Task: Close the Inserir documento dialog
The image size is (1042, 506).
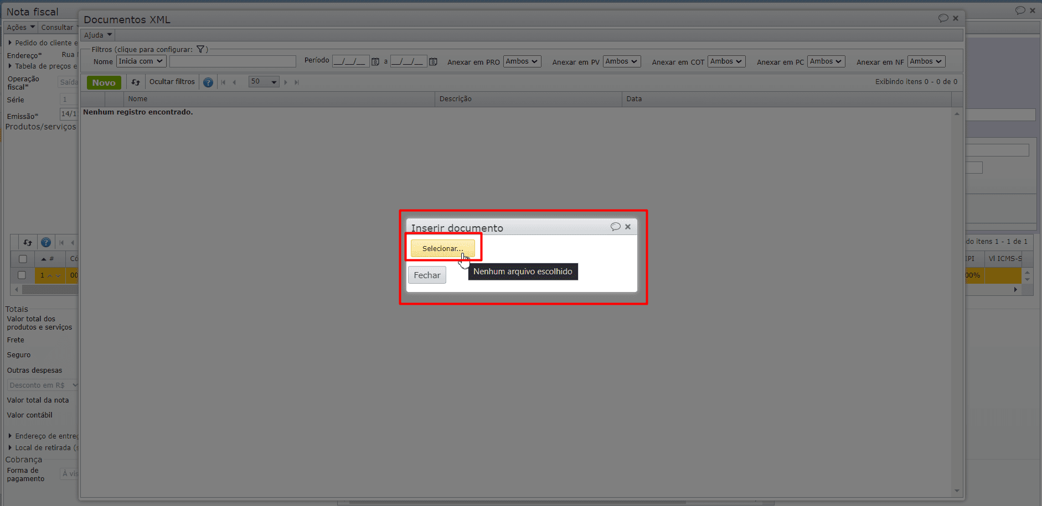Action: [628, 227]
